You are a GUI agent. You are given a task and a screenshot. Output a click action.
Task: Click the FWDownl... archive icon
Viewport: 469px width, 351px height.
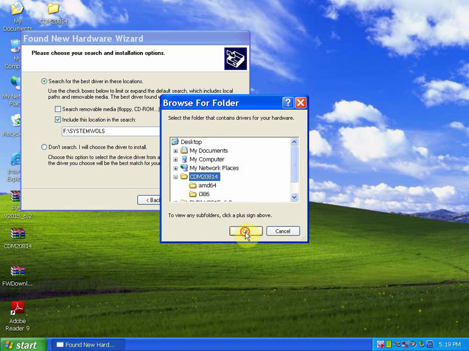(18, 271)
